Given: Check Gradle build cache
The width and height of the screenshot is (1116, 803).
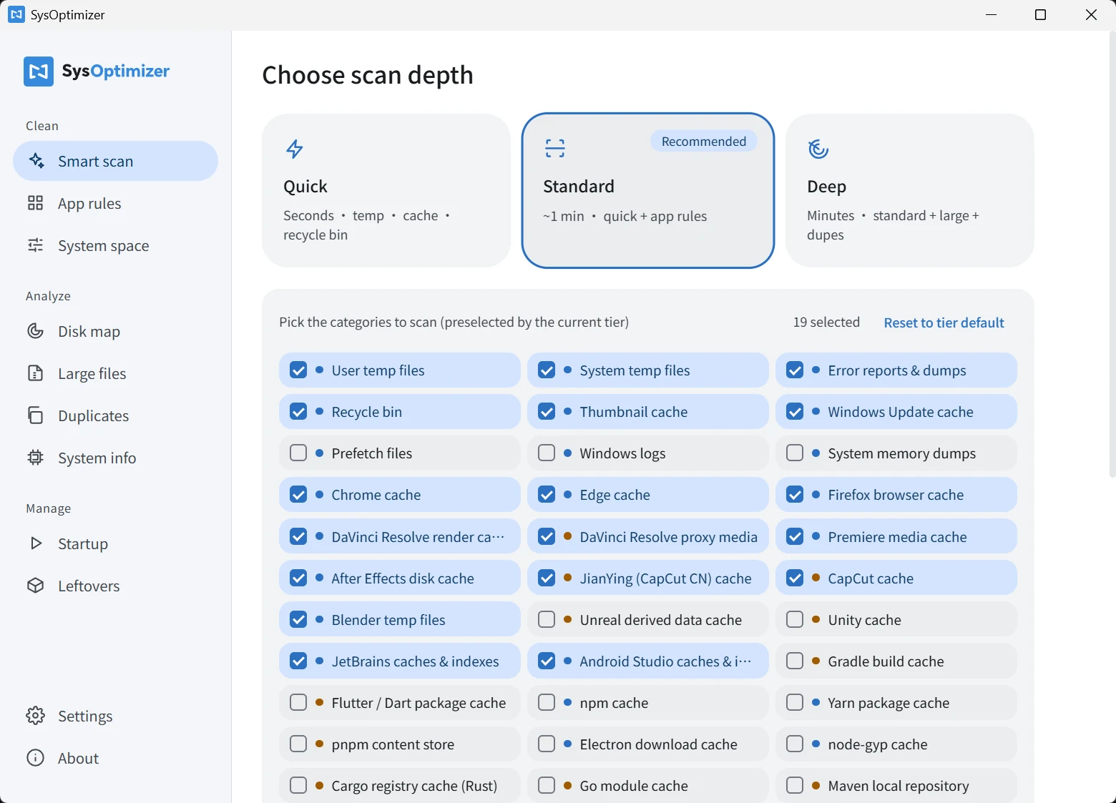Looking at the screenshot, I should (x=795, y=661).
